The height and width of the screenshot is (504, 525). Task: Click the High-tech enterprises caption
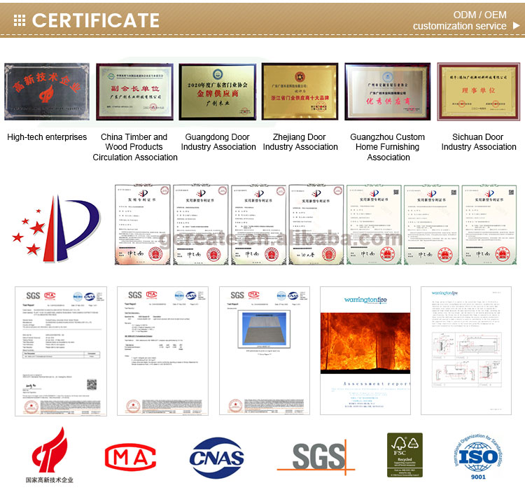pos(47,137)
